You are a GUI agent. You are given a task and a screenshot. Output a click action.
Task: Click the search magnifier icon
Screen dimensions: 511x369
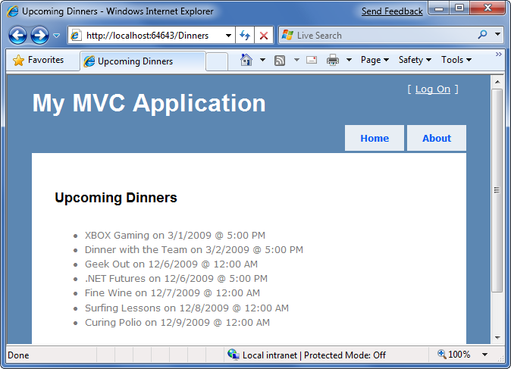[482, 35]
